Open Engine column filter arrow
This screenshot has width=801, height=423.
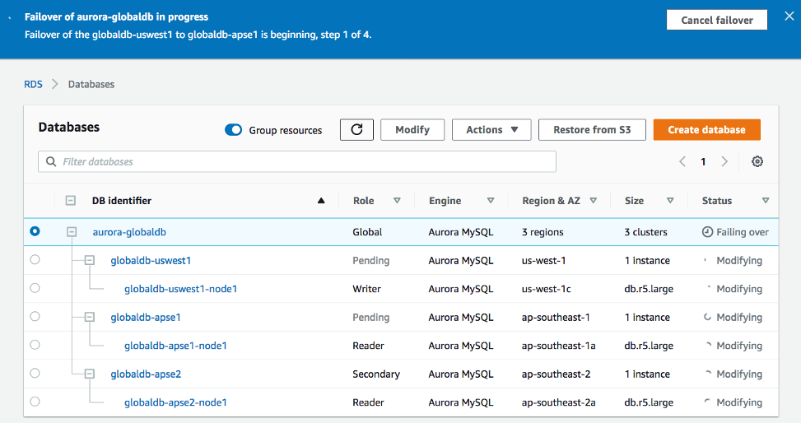[x=491, y=201]
